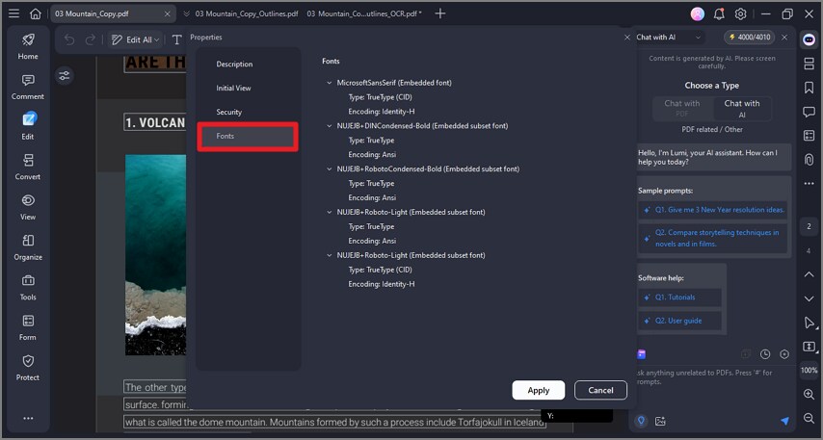Open the comments panel icon on right
This screenshot has height=440, width=823.
(x=809, y=112)
